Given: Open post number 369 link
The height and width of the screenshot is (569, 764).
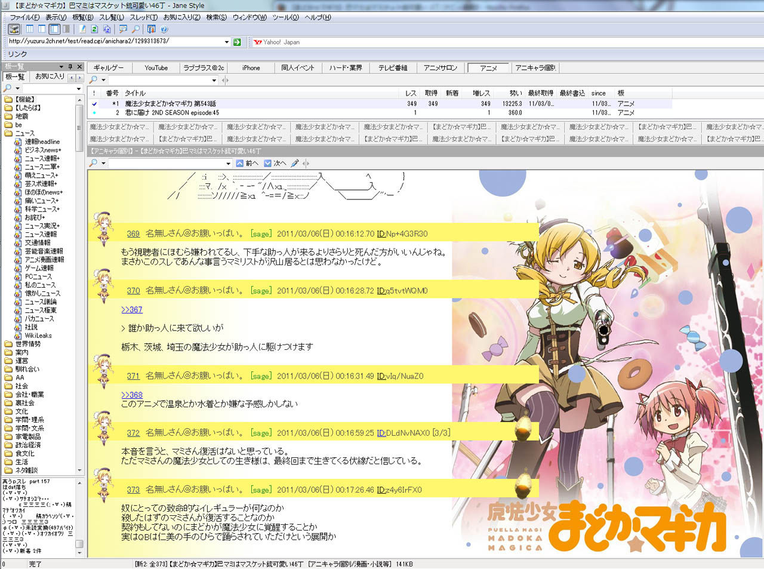Looking at the screenshot, I should 133,234.
